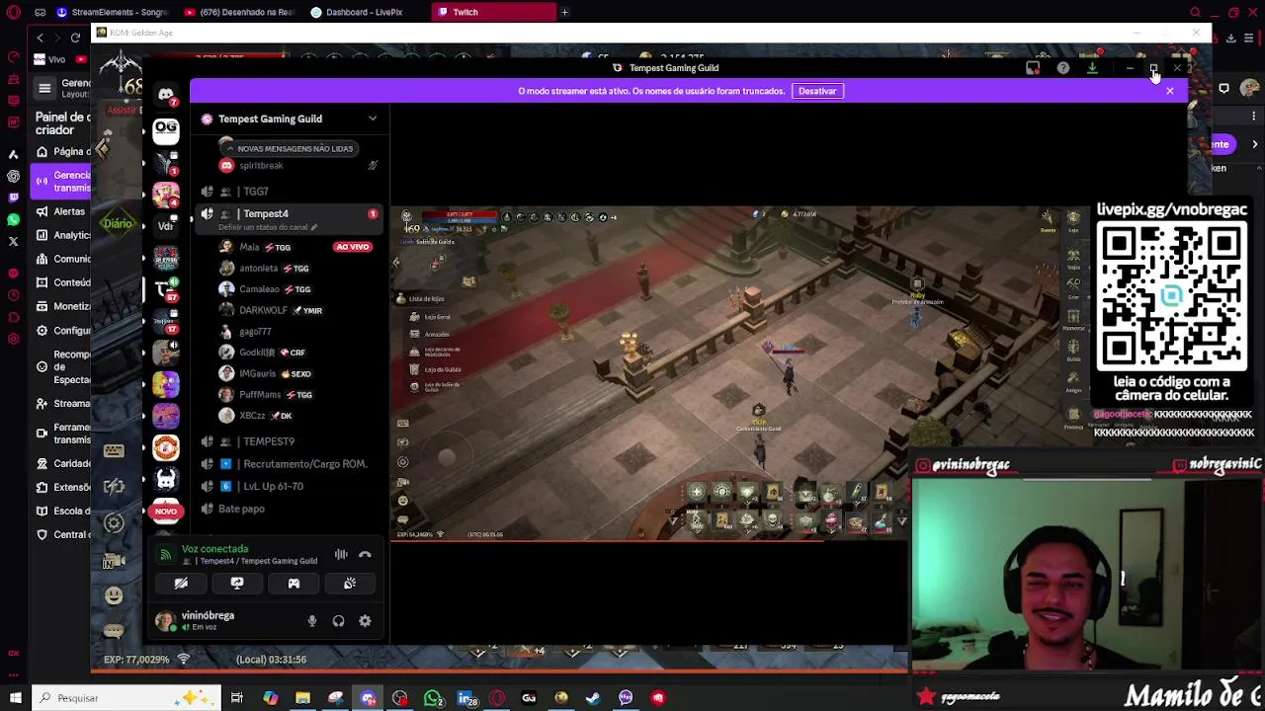This screenshot has width=1265, height=711.
Task: Select the Twitch browser tab
Action: point(492,12)
